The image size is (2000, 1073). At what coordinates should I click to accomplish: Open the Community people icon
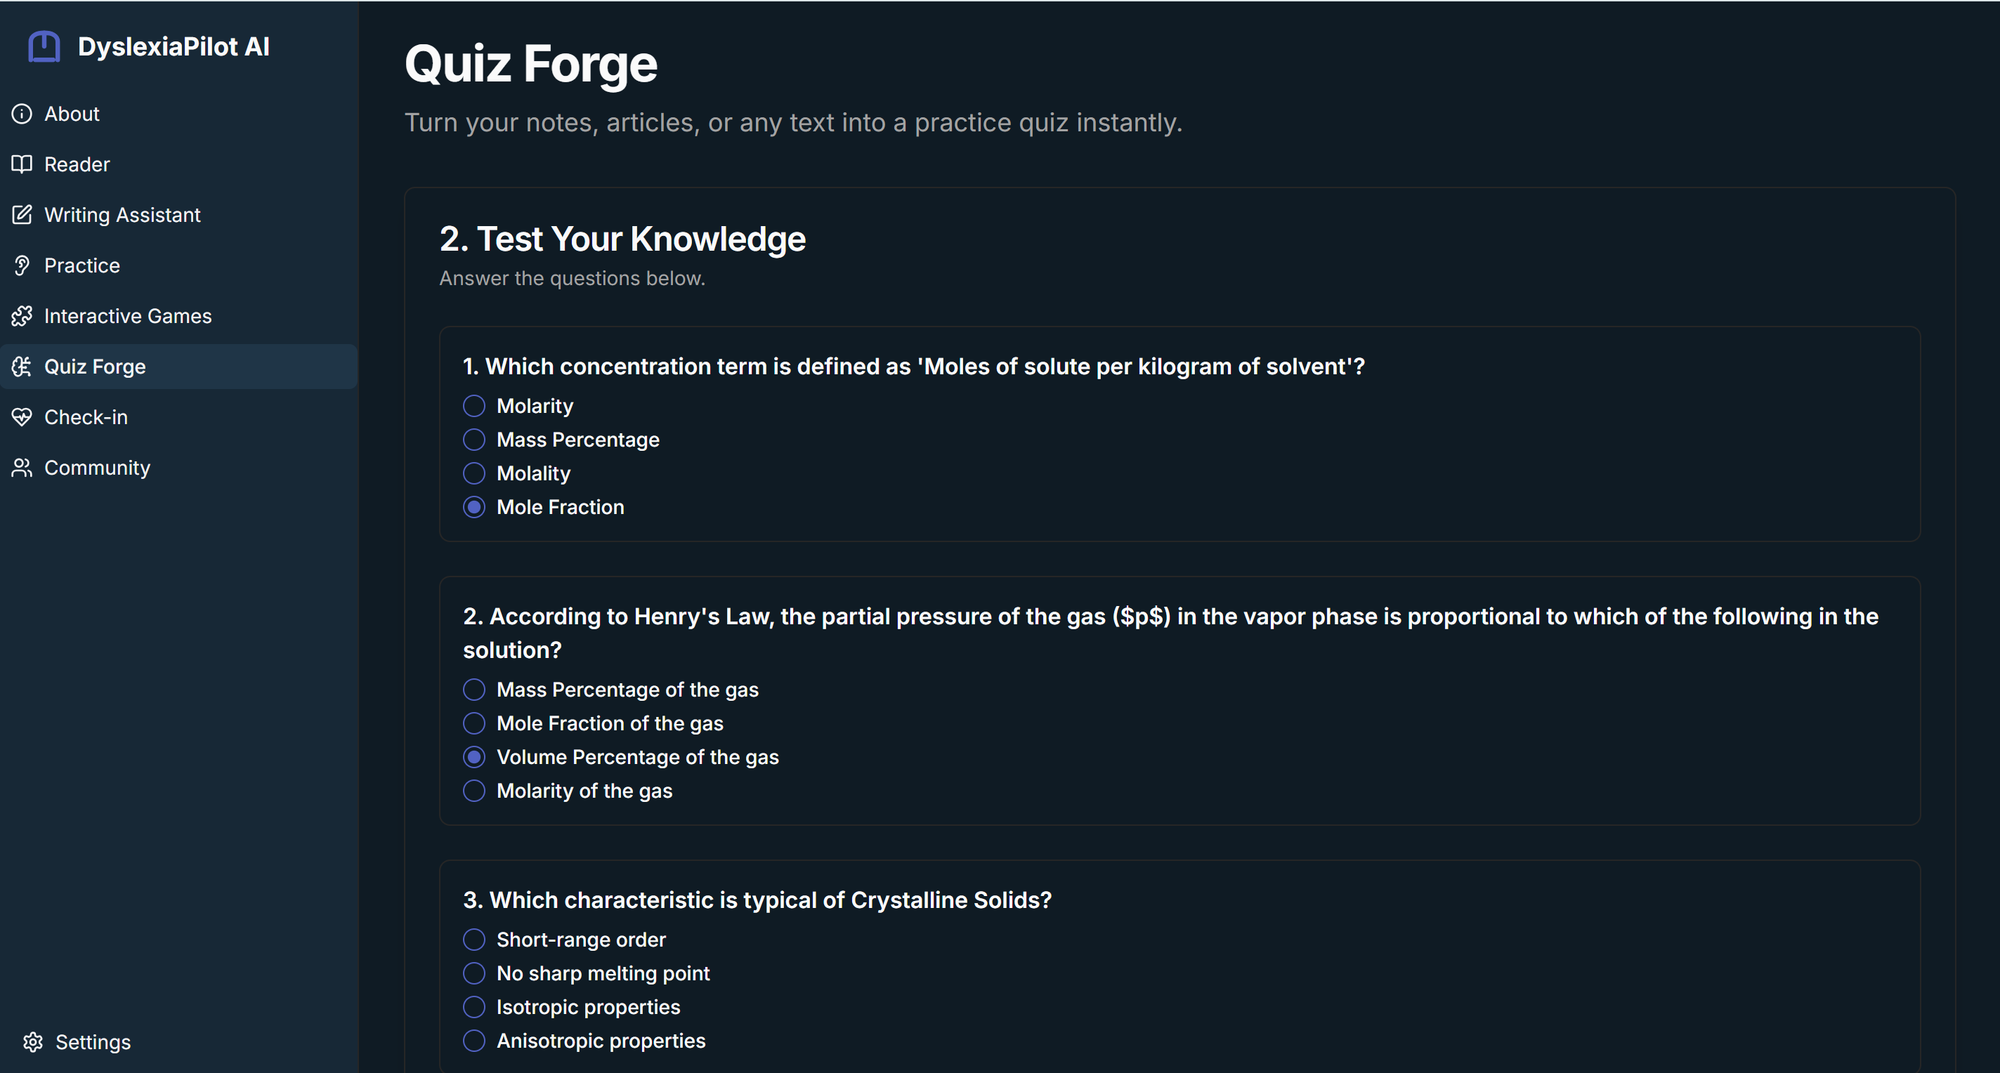coord(22,468)
